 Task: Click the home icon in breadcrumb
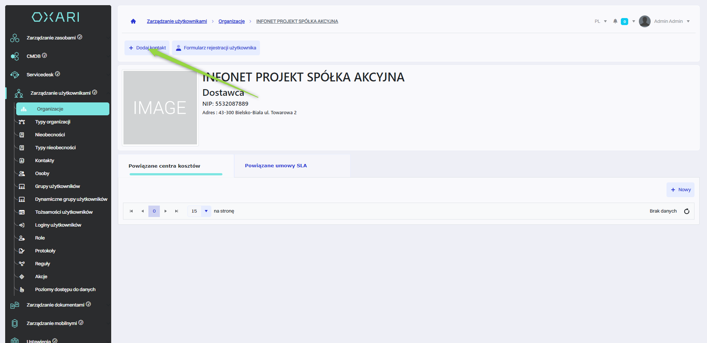tap(133, 21)
